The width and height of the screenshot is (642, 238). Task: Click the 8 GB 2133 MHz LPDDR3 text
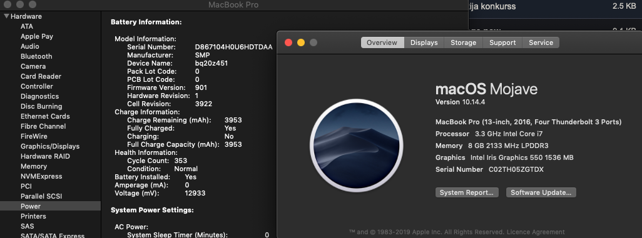tap(508, 146)
